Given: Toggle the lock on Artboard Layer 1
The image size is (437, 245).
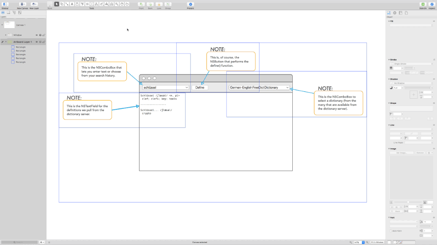Looking at the screenshot, I should [x=44, y=42].
